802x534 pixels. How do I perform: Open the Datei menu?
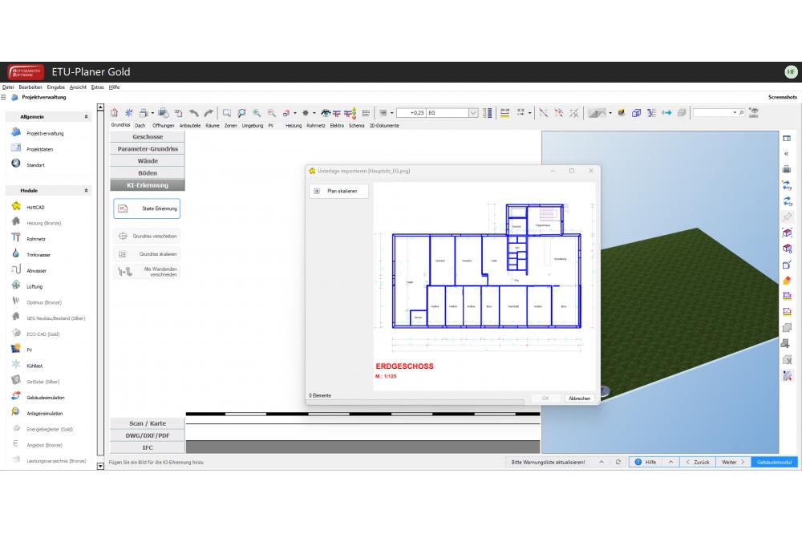tap(8, 87)
